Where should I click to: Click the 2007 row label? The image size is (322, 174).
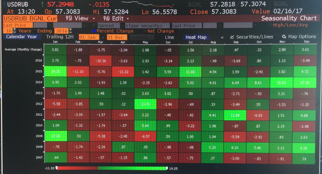[x=38, y=157]
